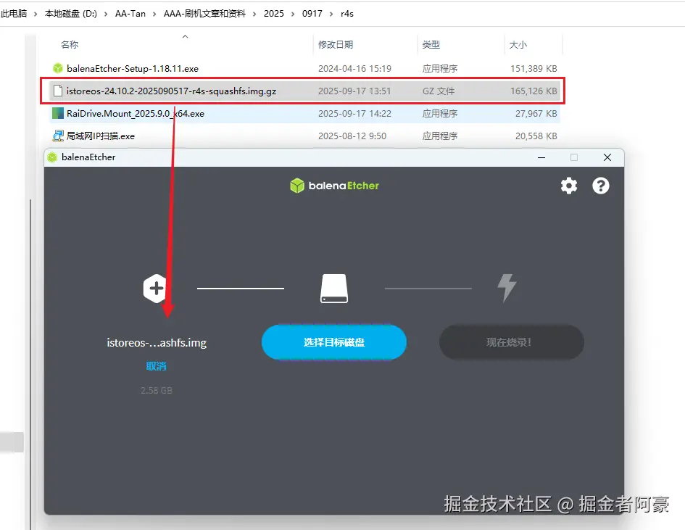Go to AA-Tan breadcrumb folder

[130, 14]
